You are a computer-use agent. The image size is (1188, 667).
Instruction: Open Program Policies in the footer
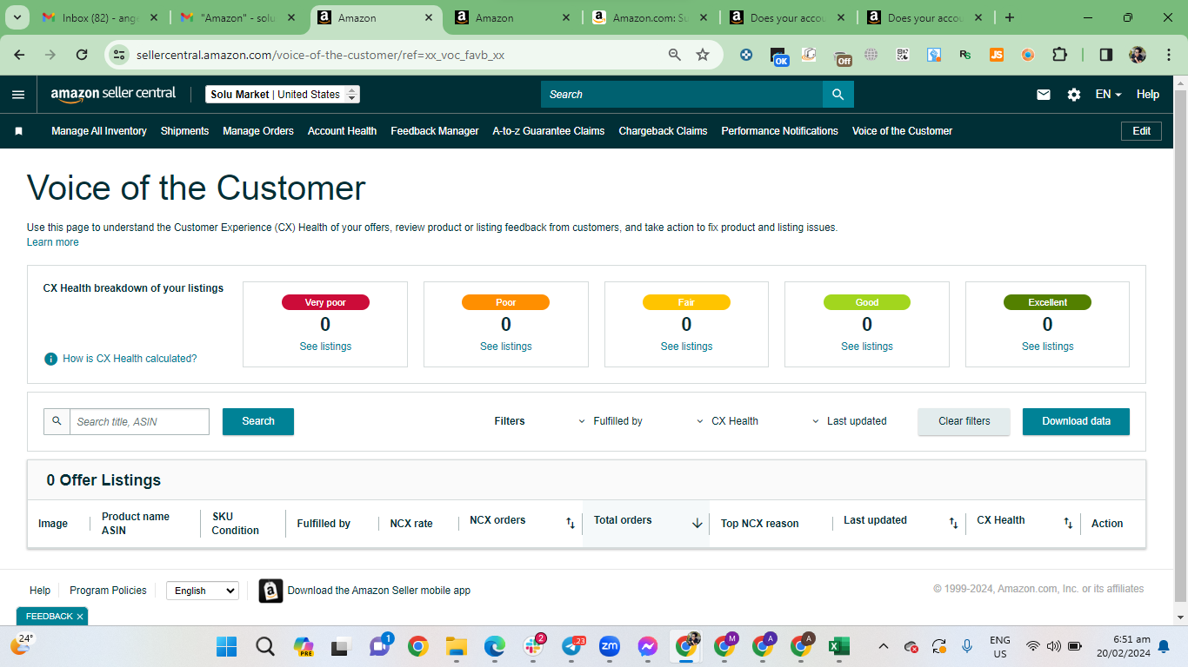108,591
